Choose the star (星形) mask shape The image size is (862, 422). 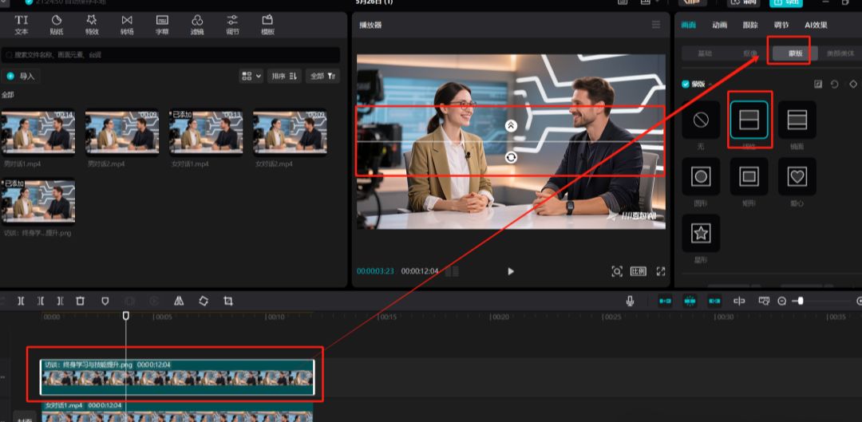[701, 233]
